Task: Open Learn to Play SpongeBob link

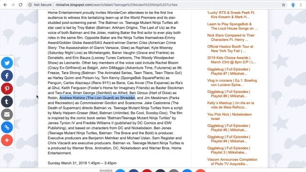Action: coord(232,26)
